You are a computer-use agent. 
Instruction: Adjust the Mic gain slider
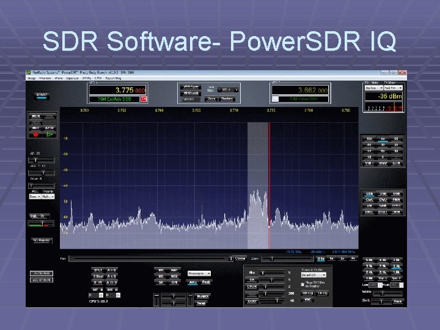point(271,273)
